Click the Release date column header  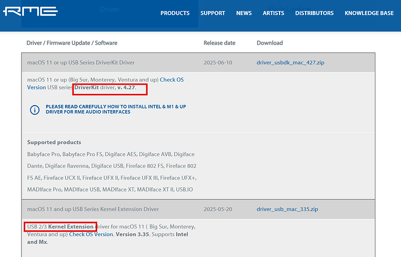point(219,43)
